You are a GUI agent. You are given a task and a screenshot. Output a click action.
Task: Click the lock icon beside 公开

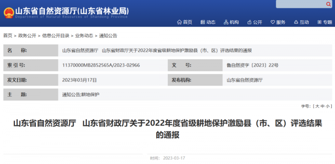pos(249,22)
